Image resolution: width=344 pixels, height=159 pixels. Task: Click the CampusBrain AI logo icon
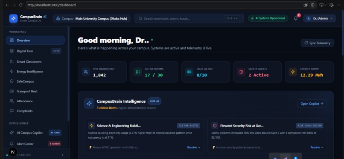click(13, 18)
